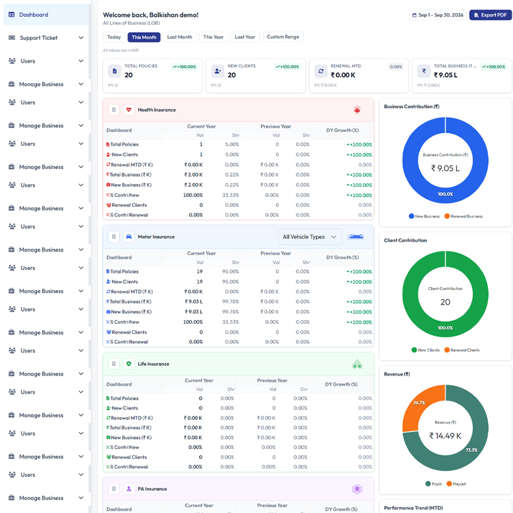
Task: Open the Dashboard menu item
Action: pyautogui.click(x=46, y=15)
